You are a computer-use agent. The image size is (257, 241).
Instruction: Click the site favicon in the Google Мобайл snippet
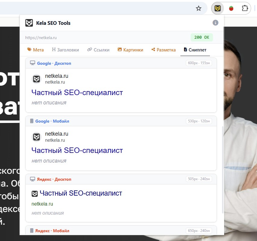pos(36,137)
